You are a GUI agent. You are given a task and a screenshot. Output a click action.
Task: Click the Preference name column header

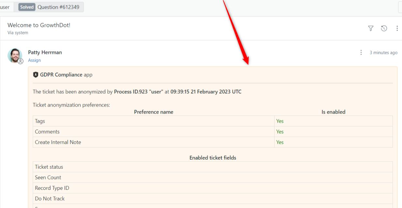[154, 112]
